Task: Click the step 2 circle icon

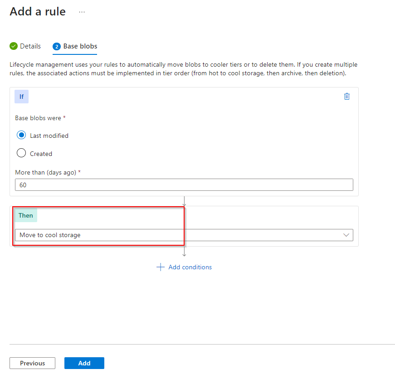Action: (x=57, y=46)
